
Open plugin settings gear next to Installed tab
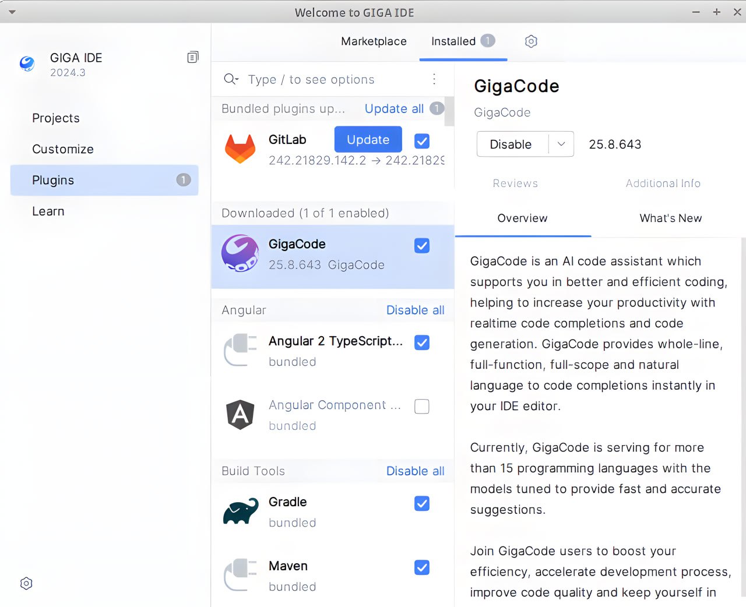(531, 41)
